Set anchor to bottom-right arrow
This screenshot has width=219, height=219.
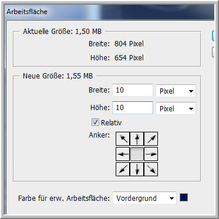point(151,169)
